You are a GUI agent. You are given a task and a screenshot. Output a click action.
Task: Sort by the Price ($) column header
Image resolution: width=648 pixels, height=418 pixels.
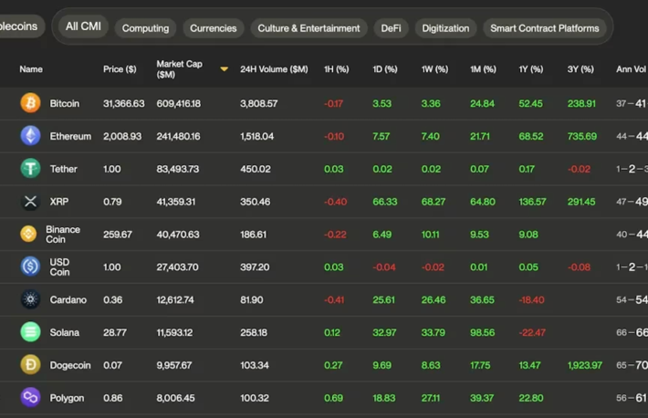[120, 69]
